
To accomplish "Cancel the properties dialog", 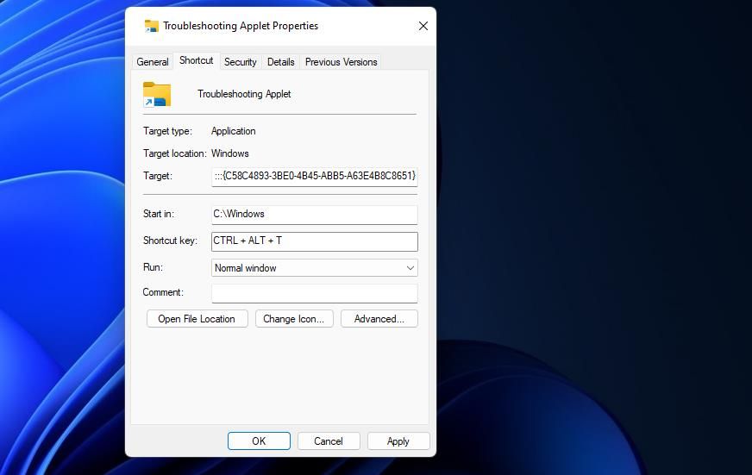I will pyautogui.click(x=329, y=441).
